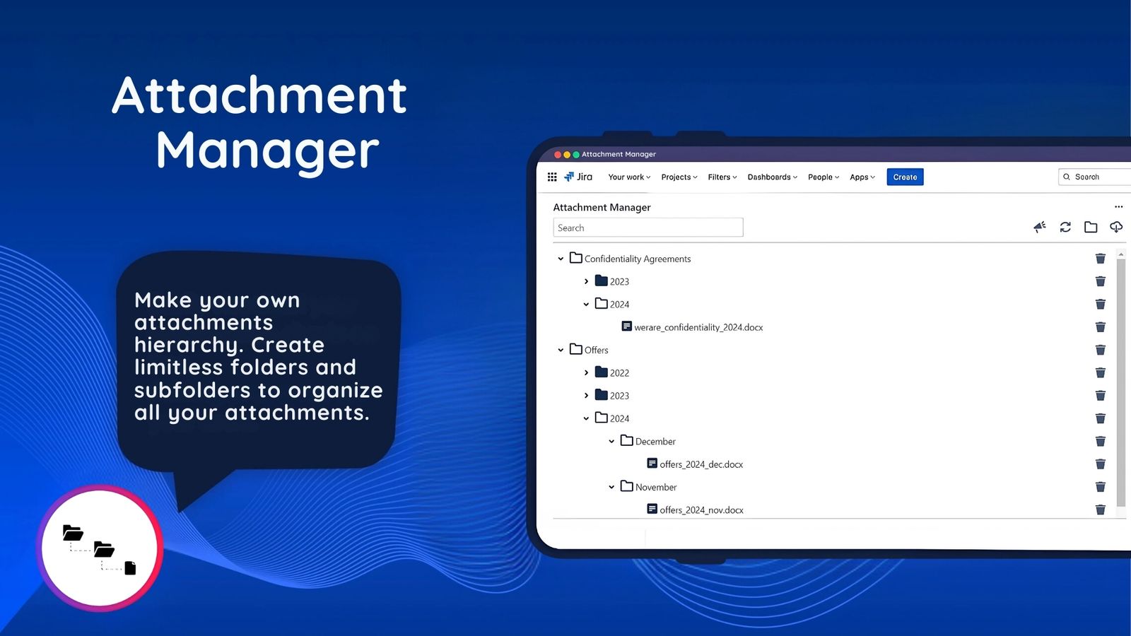
Task: Click trash icon for Confidentiality Agreements 2023 folder
Action: (x=1101, y=281)
